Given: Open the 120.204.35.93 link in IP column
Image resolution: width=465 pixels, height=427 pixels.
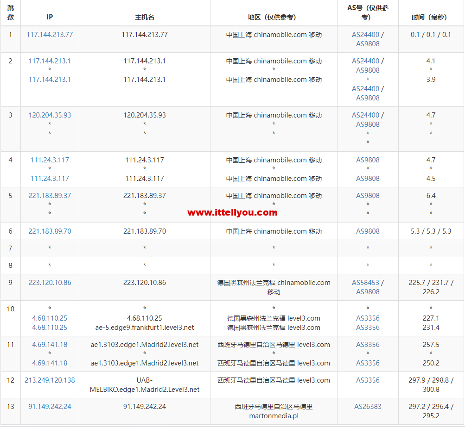Looking at the screenshot, I should pos(50,115).
